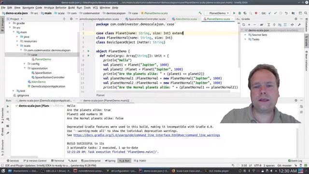
Task: Open the Event Log button
Action: [295, 160]
